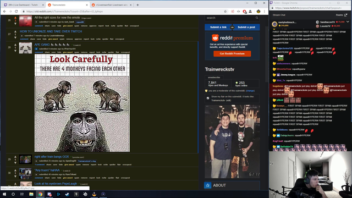Expand Twitch chat leaderboard chevron

348,22
